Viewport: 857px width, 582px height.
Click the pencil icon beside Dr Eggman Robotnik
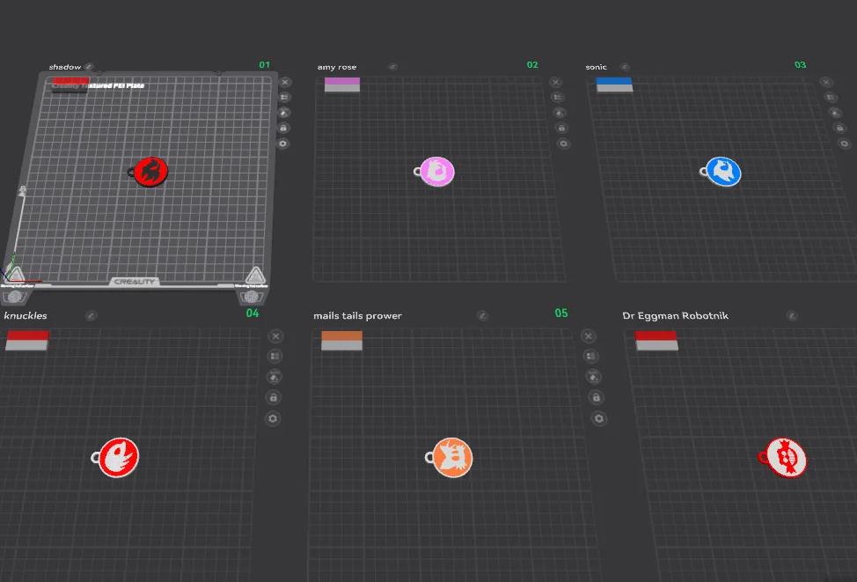[x=791, y=315]
